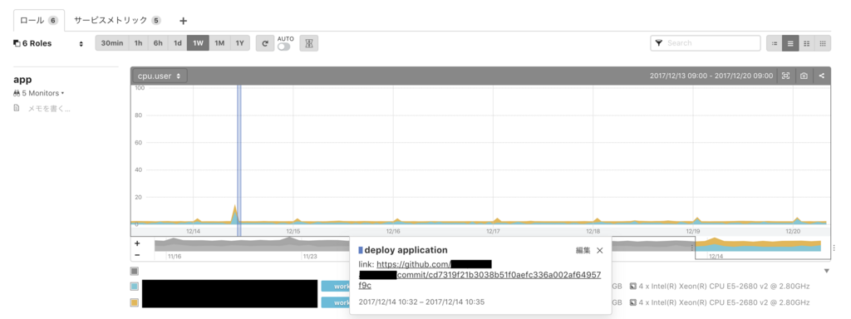Select the blue deploy annotation marker on graph
Image resolution: width=851 pixels, height=319 pixels.
point(239,160)
